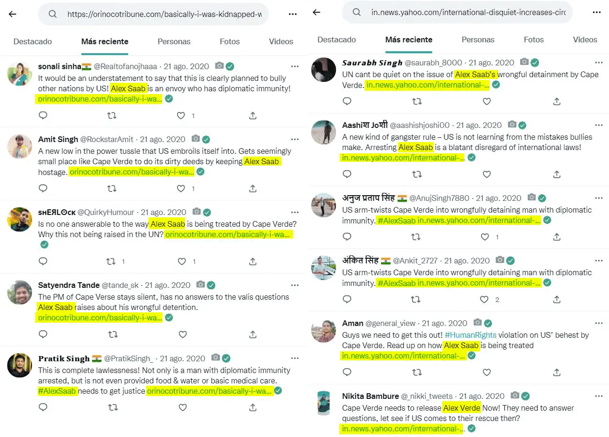
Task: Open more options on sonali sinha's tweet
Action: coord(295,66)
